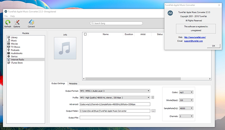Click the Music note icon in Playlists
The height and width of the screenshot is (130, 225).
tap(9, 40)
